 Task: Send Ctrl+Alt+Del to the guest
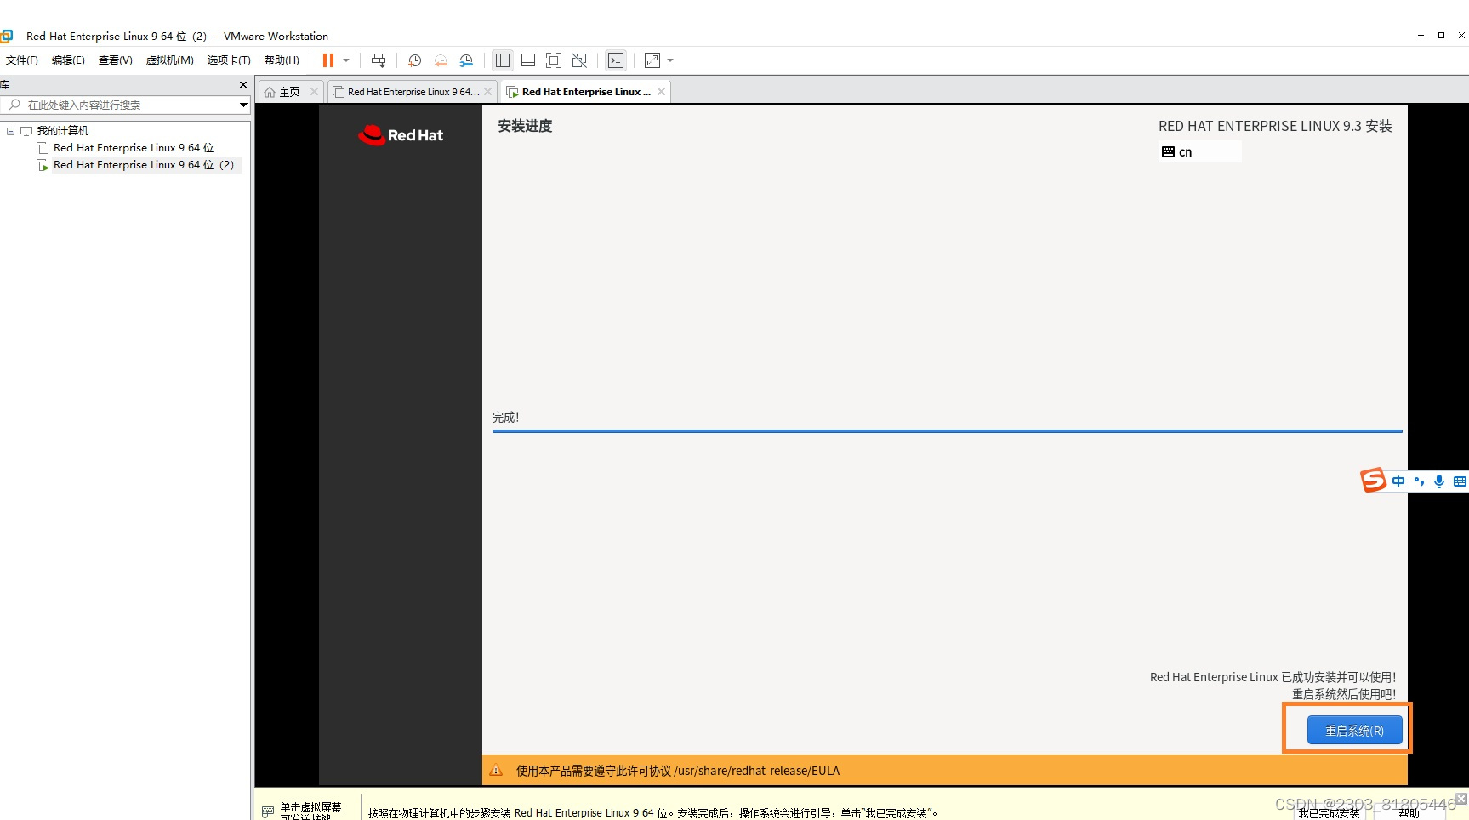pyautogui.click(x=379, y=60)
